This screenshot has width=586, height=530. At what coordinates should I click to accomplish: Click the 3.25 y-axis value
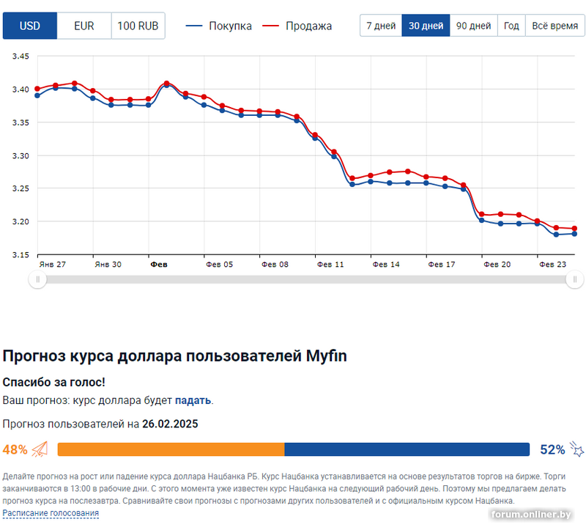pyautogui.click(x=21, y=188)
